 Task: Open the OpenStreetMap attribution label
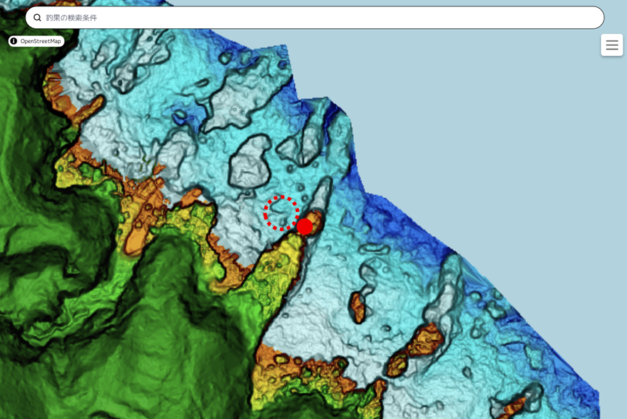point(36,41)
